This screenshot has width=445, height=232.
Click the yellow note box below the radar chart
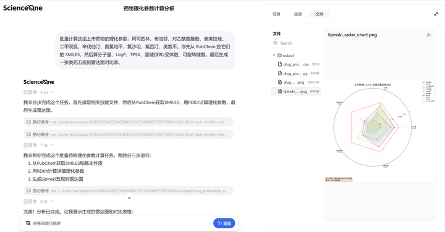[x=339, y=180]
